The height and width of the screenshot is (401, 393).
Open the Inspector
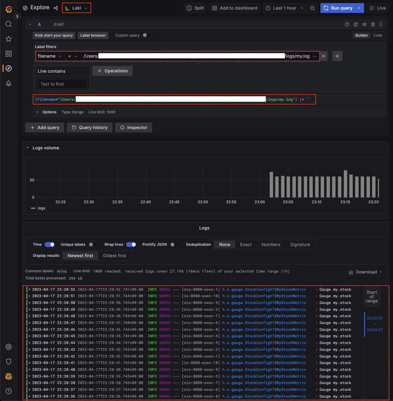click(x=133, y=128)
